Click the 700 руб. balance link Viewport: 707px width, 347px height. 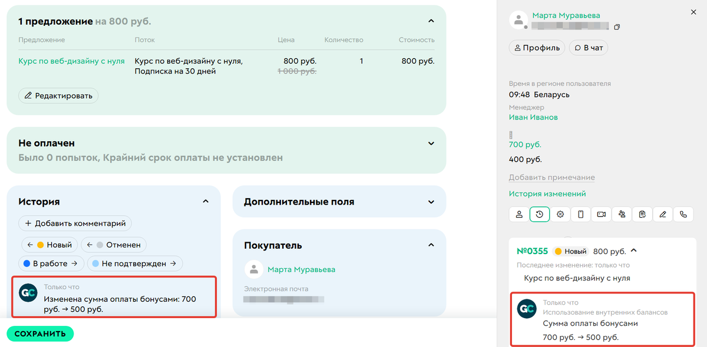coord(525,145)
